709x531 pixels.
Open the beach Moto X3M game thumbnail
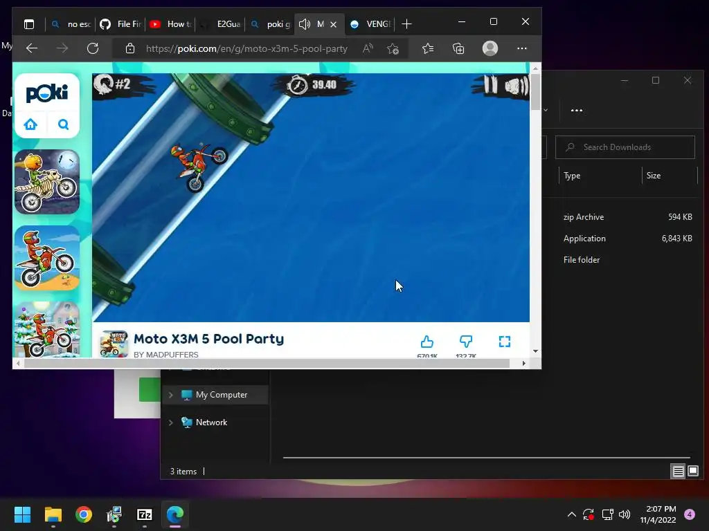click(47, 258)
